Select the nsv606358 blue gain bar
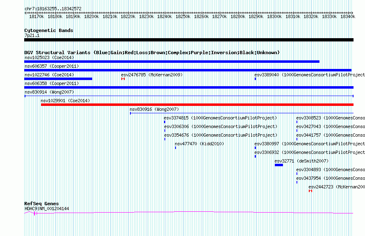This screenshot has height=236, width=365. 189,87
